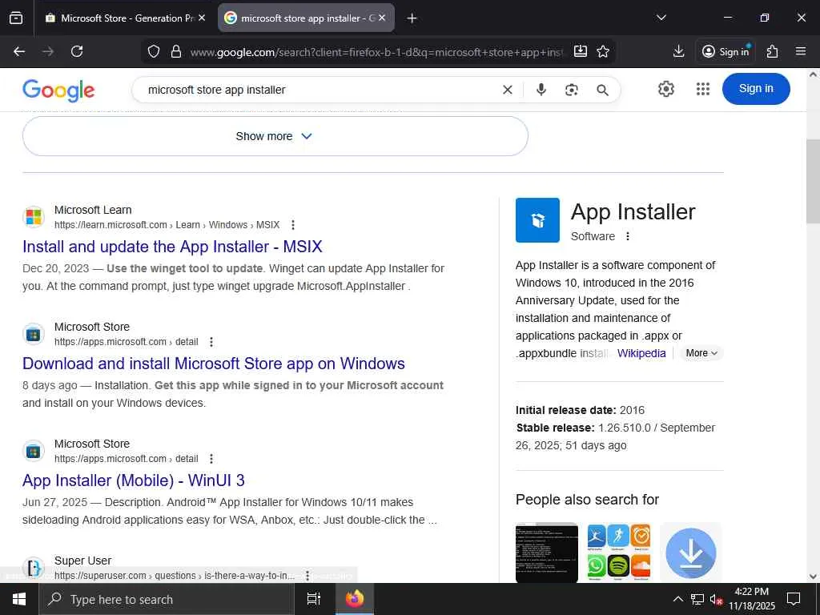
Task: Open the Google apps grid
Action: [x=703, y=89]
